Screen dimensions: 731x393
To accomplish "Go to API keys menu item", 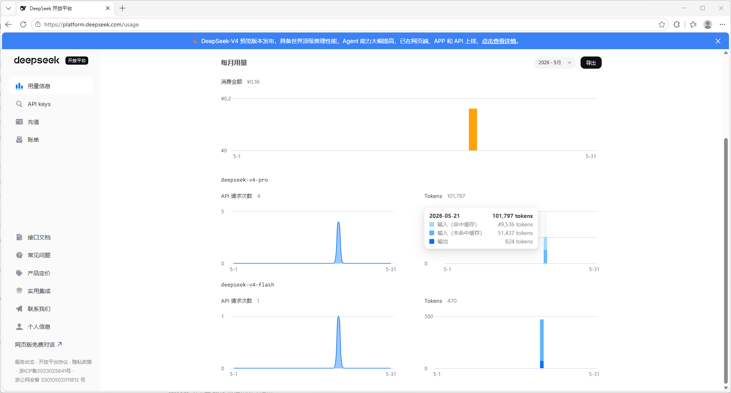I will tap(51, 104).
